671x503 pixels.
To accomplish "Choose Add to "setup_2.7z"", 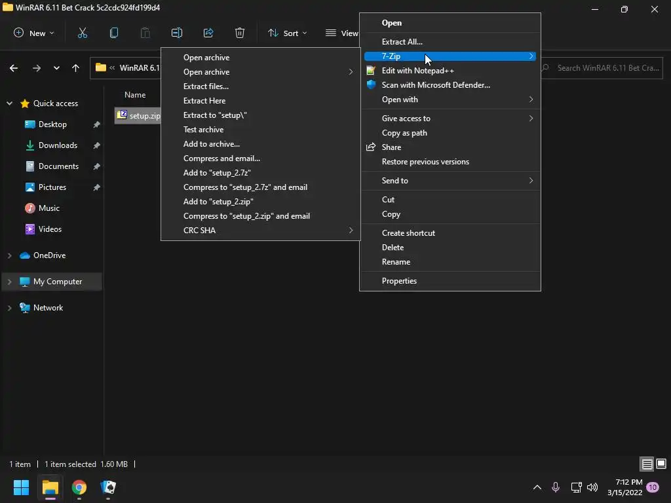I will [260, 173].
